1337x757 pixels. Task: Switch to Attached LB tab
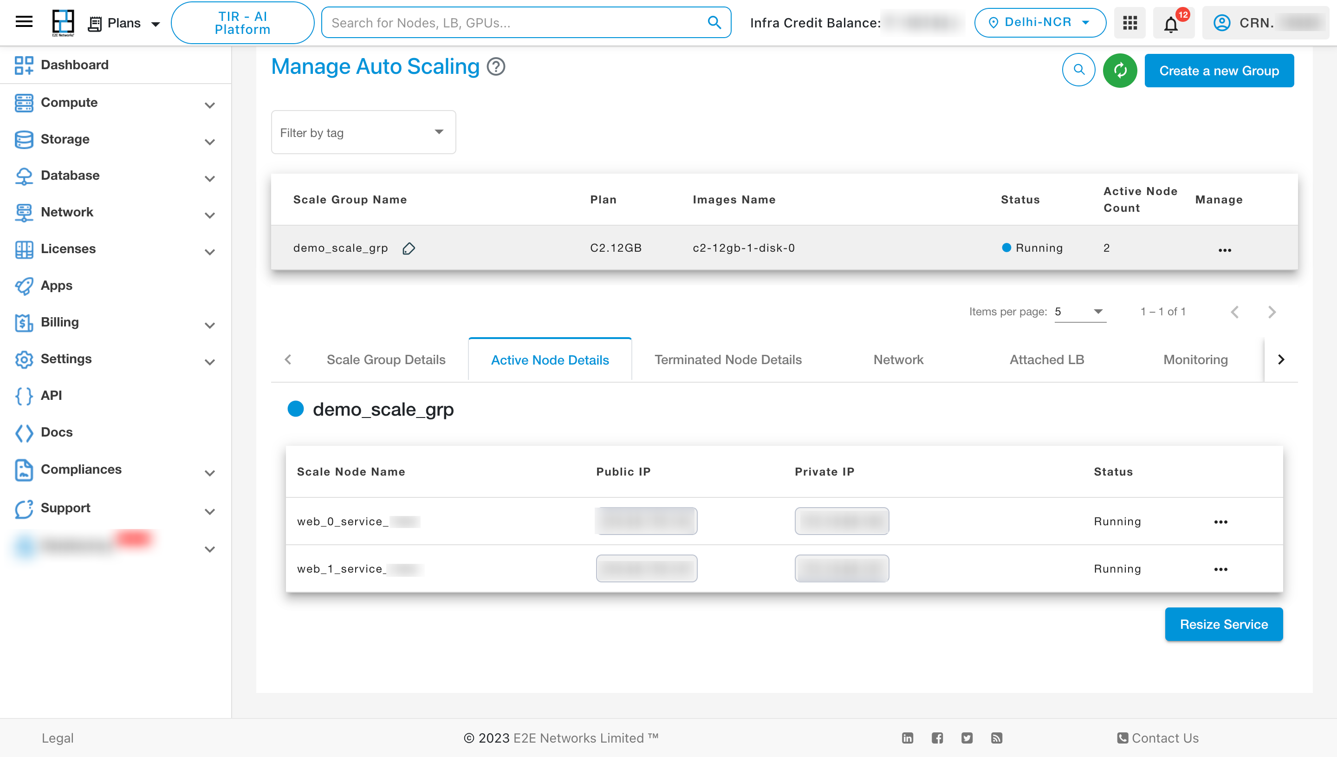[x=1046, y=360]
